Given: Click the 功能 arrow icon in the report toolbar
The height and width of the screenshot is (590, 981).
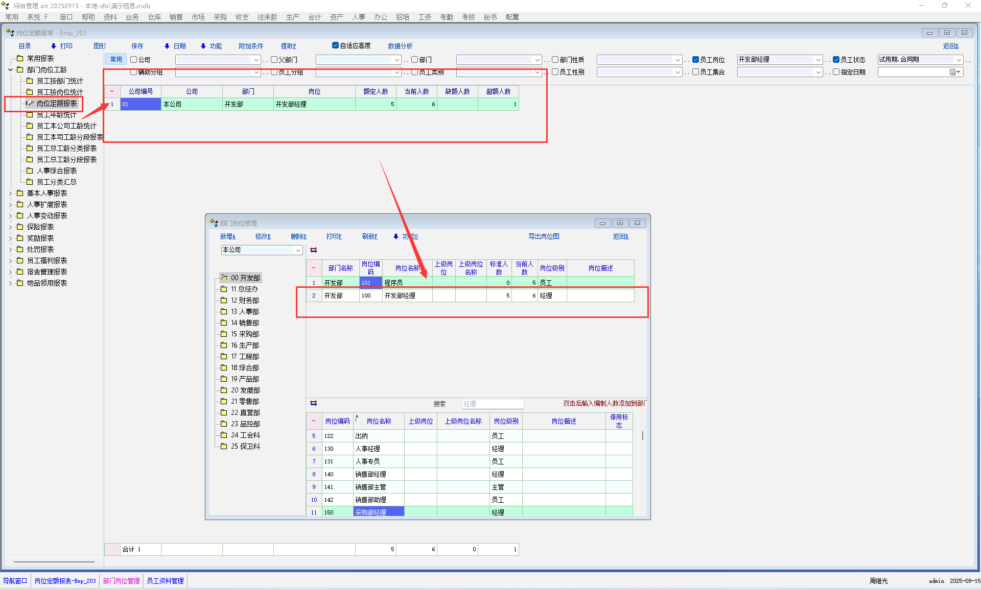Looking at the screenshot, I should [x=203, y=46].
